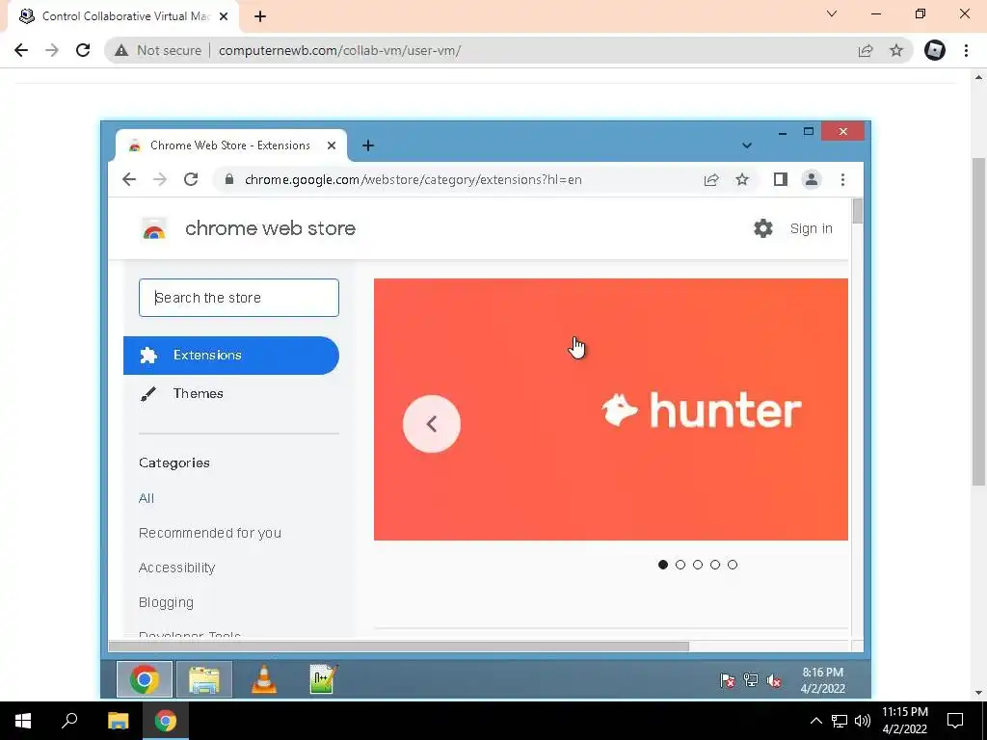Focus the Search the store field
The image size is (987, 740).
point(239,298)
